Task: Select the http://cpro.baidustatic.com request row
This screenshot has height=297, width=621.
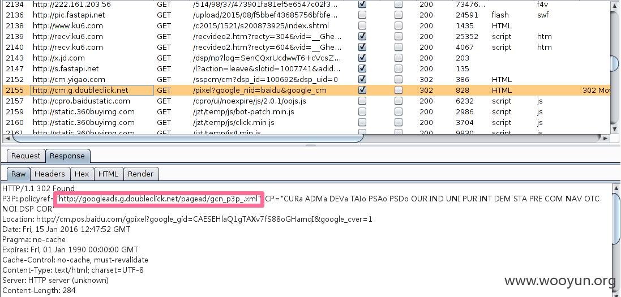Action: [x=306, y=101]
